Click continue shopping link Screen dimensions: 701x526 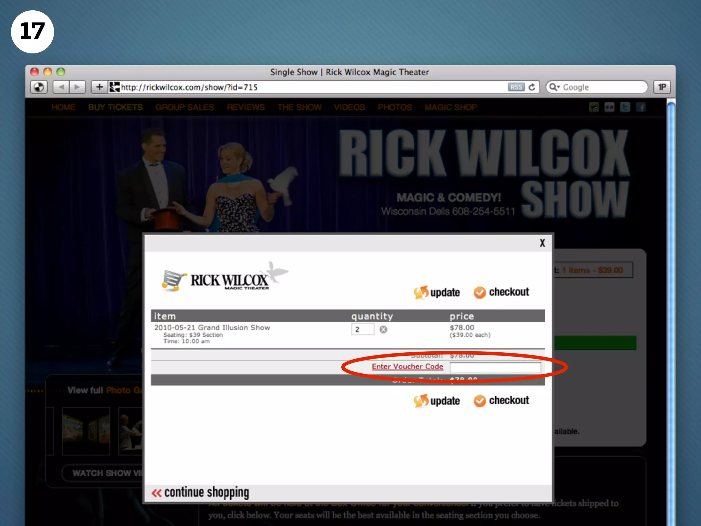[201, 493]
